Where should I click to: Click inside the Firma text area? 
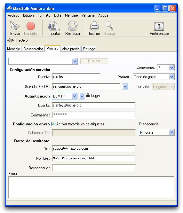click(91, 187)
